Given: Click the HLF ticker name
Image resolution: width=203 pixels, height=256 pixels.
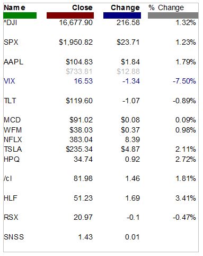Looking at the screenshot, I should click(11, 198).
